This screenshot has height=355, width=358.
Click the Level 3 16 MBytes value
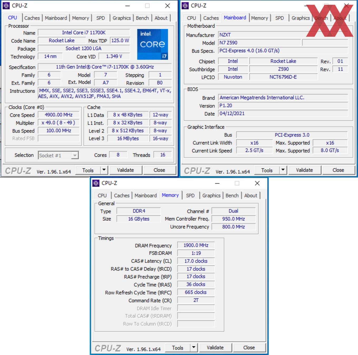coord(128,139)
